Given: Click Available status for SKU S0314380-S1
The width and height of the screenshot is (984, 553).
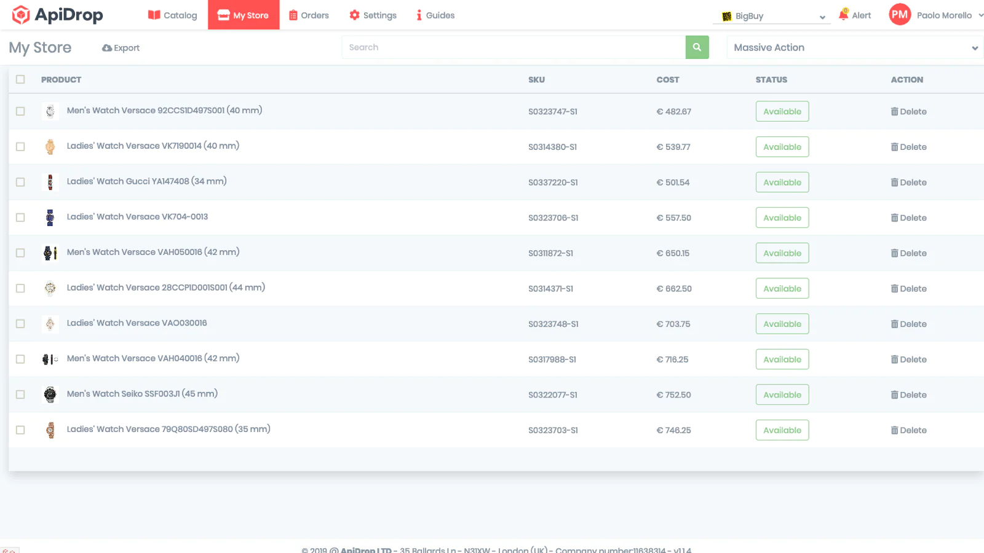Looking at the screenshot, I should (x=782, y=147).
